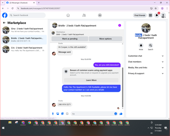
Task: Show hidden system tray icons
Action: 148,128
